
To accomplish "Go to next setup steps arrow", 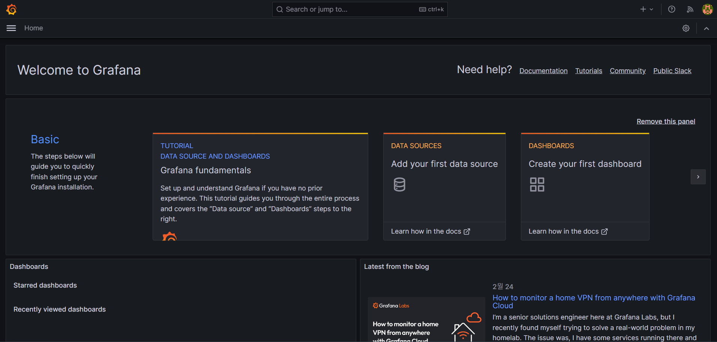I will [698, 177].
